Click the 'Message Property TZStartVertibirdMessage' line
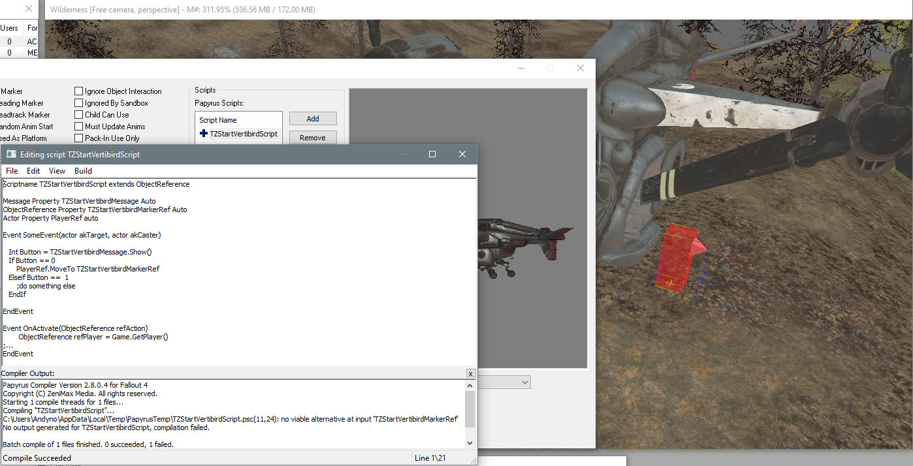 (80, 201)
